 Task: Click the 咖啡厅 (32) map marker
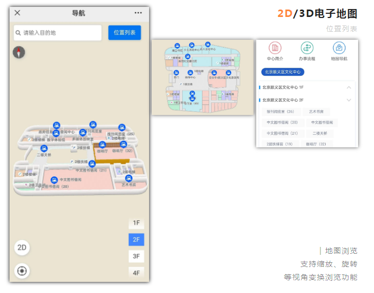[x=123, y=144]
